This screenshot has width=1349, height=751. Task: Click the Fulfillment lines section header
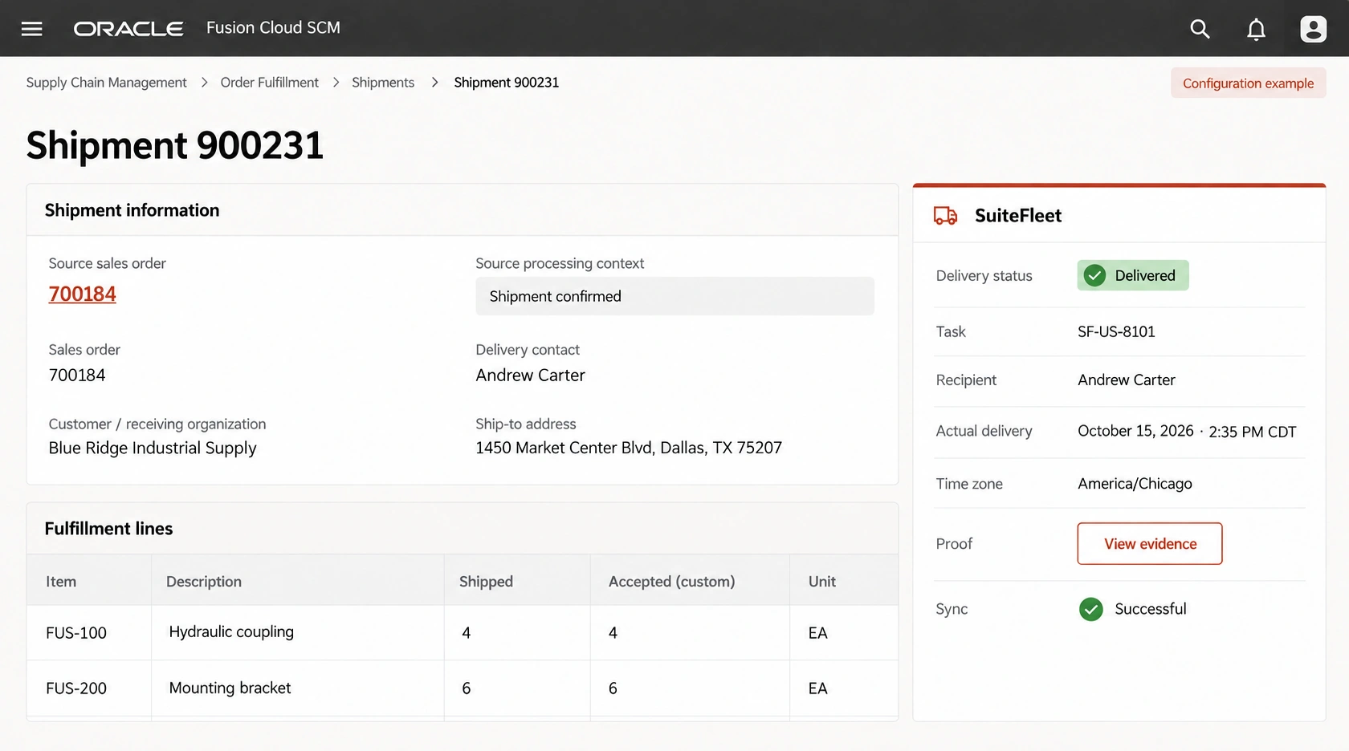click(108, 529)
